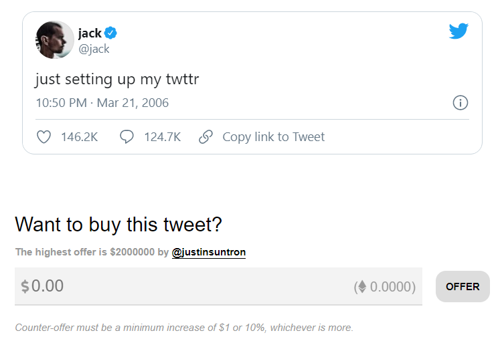The image size is (500, 339).
Task: Click the chain link icon
Action: click(x=206, y=137)
